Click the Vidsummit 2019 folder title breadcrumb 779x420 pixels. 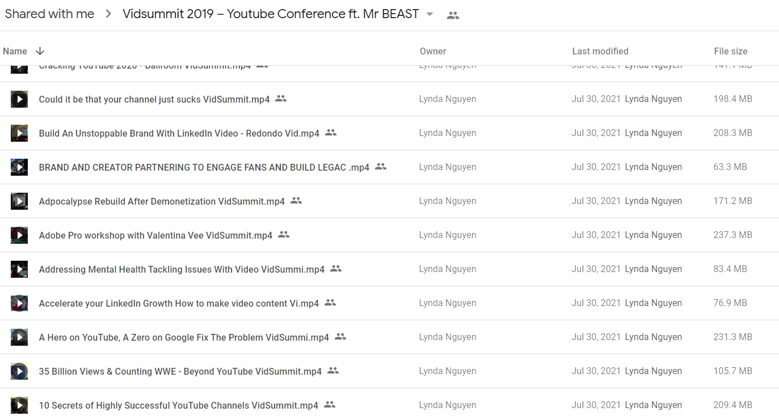click(271, 14)
